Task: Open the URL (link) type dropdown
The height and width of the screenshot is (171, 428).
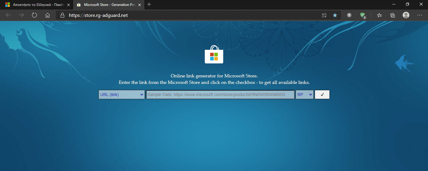Action: tap(122, 95)
